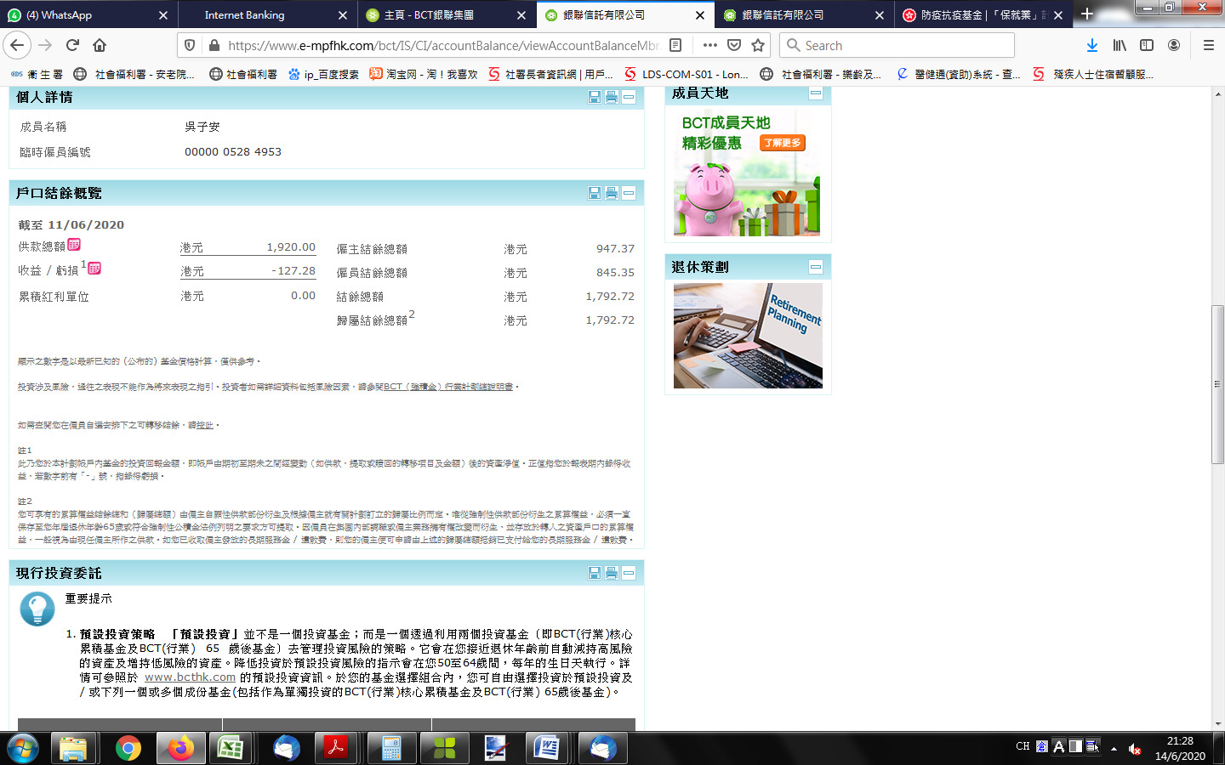Open the Firefox hamburger menu
The image size is (1225, 765).
[1208, 45]
